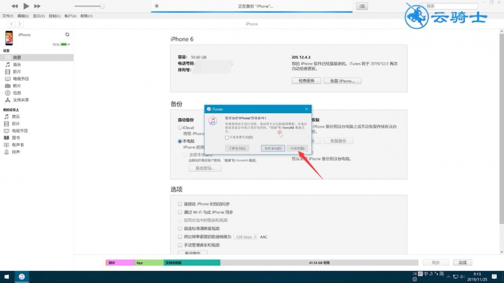Click the search field at top right
Screen dimensions: 504x283
point(449,6)
